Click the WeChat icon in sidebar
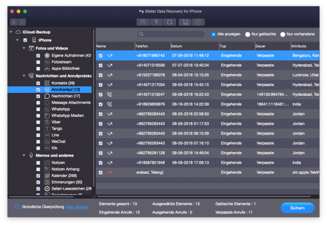The height and width of the screenshot is (226, 327). pos(47,142)
